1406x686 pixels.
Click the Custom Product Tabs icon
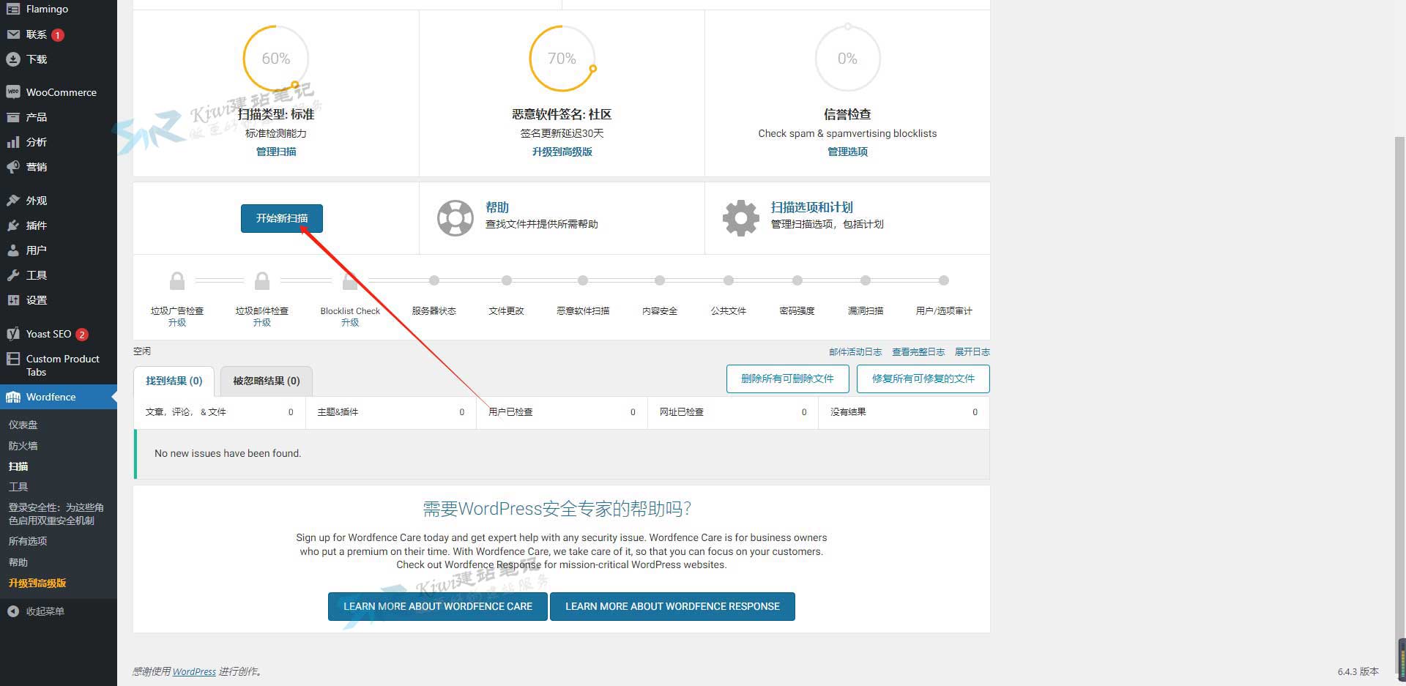(x=13, y=359)
